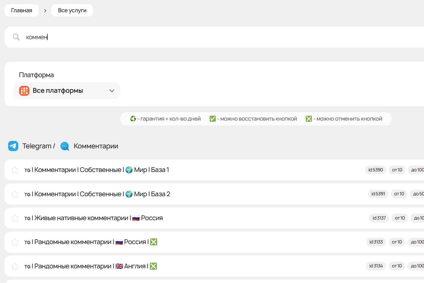Viewport: 424px width, 283px height.
Task: Open Все услуги breadcrumb
Action: [72, 10]
